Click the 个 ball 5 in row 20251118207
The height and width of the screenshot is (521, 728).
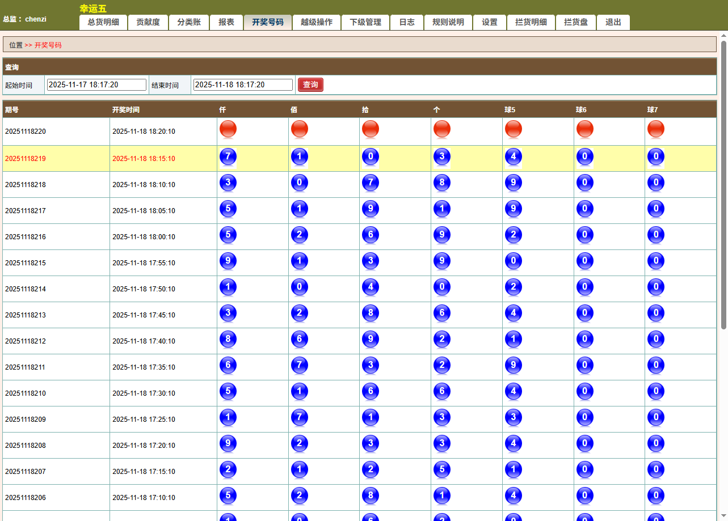(x=442, y=470)
